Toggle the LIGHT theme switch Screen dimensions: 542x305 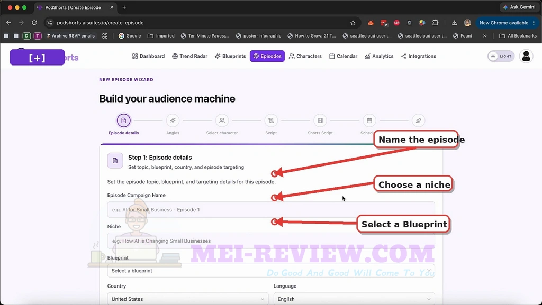click(501, 56)
